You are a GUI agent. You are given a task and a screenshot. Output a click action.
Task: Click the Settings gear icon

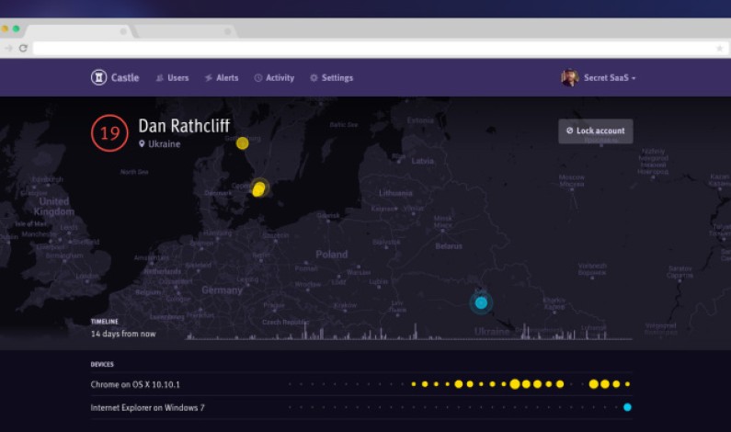[314, 78]
